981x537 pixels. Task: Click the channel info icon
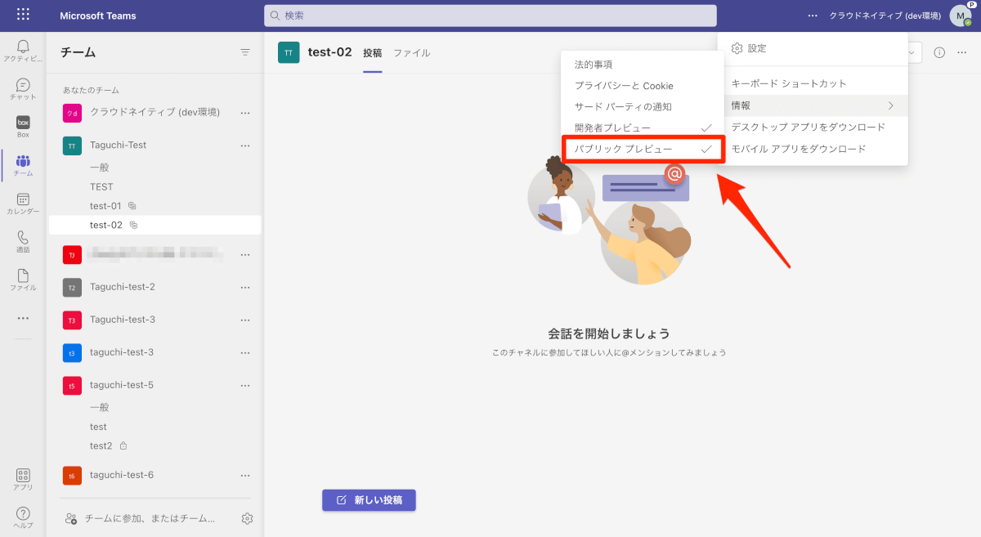tap(939, 52)
